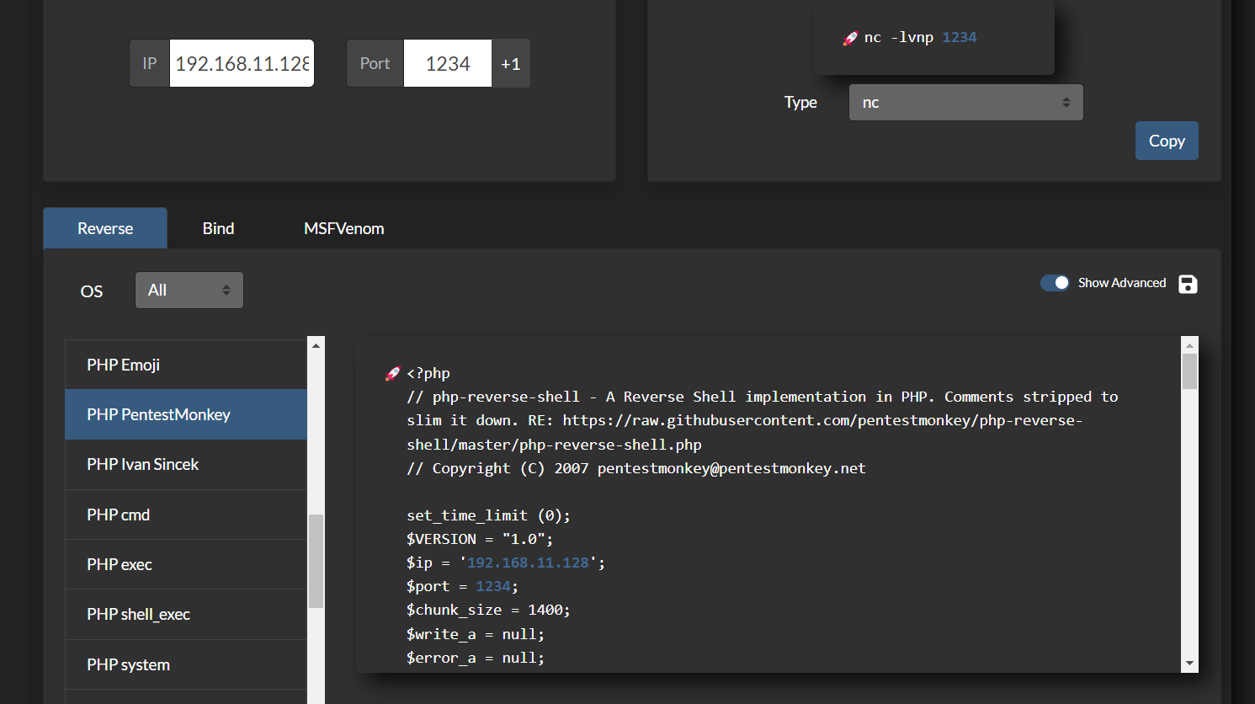This screenshot has height=704, width=1255.
Task: Select PHP Emoji shell from the list
Action: point(186,365)
